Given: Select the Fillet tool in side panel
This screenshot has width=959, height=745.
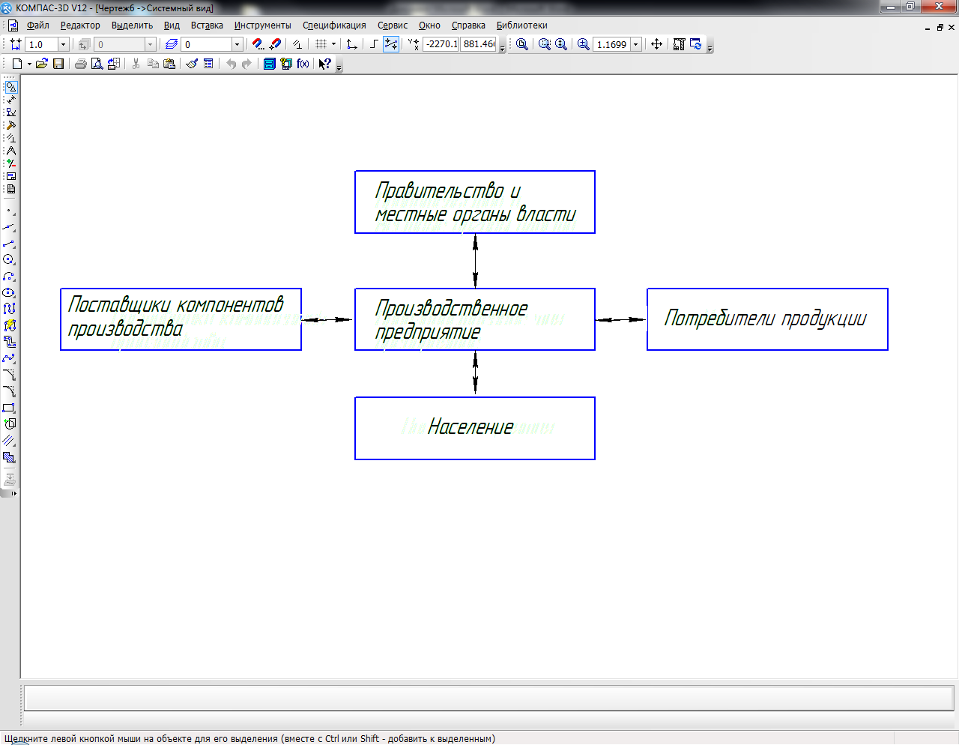Looking at the screenshot, I should 9,391.
